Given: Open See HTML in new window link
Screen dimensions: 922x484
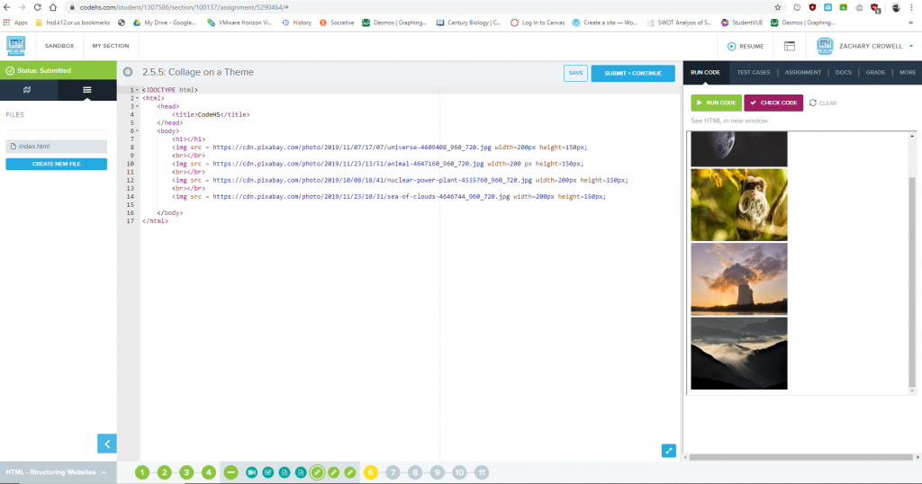Looking at the screenshot, I should tap(729, 121).
